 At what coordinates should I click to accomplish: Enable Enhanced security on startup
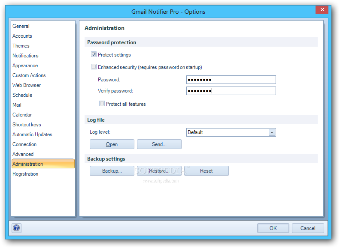pos(94,67)
